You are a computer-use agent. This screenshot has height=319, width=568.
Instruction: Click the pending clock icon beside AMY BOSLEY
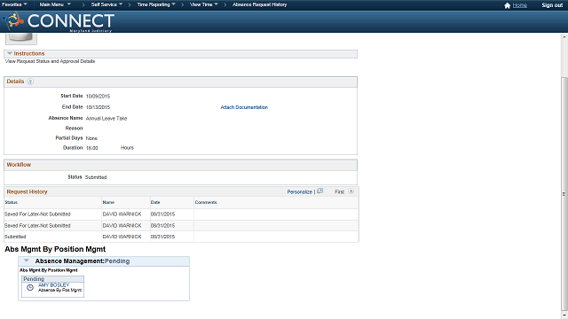[x=30, y=287]
